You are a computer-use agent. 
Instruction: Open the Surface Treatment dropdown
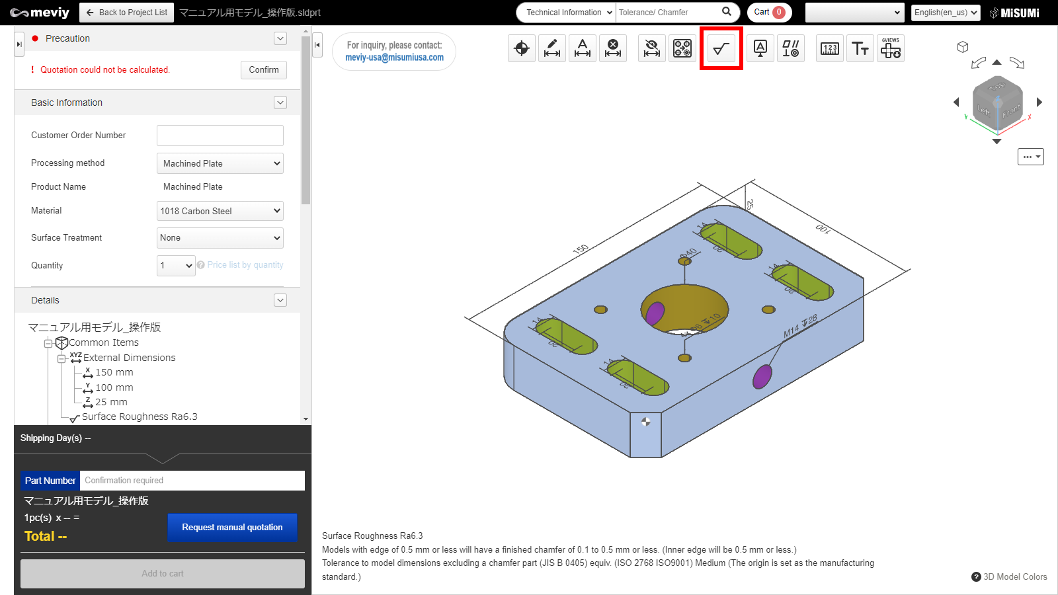click(220, 238)
